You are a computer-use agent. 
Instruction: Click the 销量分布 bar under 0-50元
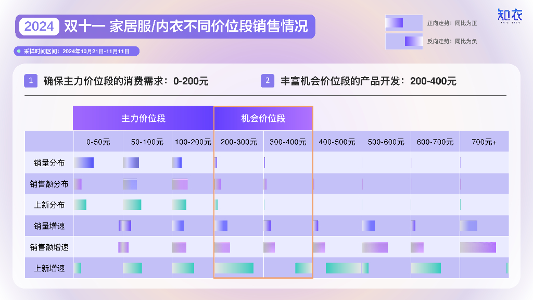84,163
